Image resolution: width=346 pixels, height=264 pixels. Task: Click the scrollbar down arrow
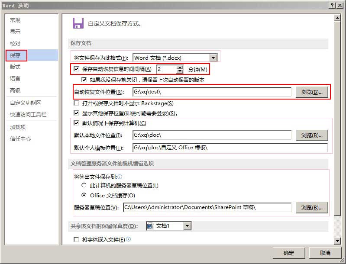(x=337, y=241)
